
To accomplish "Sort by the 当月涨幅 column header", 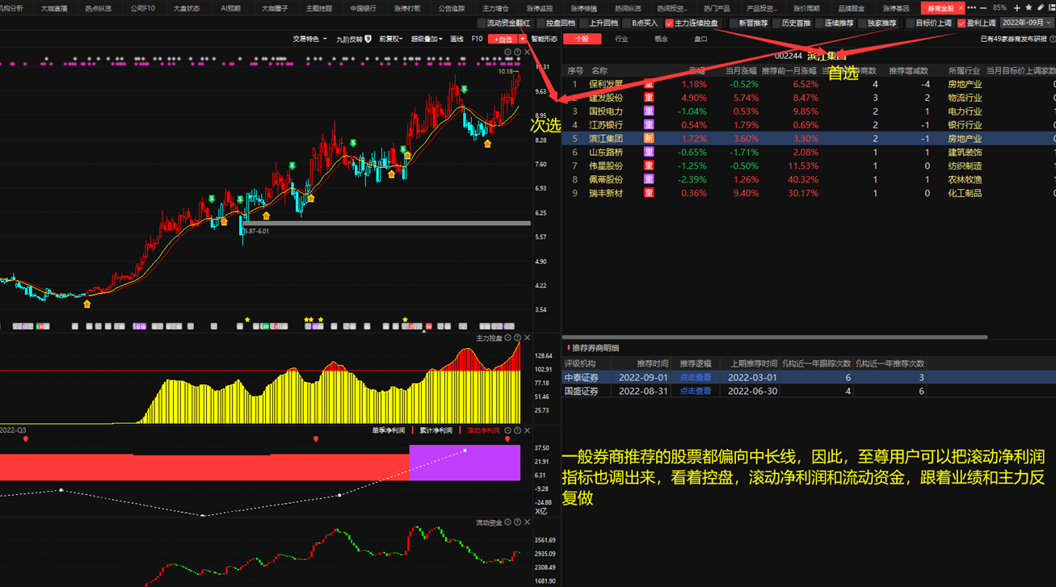I will (x=740, y=70).
